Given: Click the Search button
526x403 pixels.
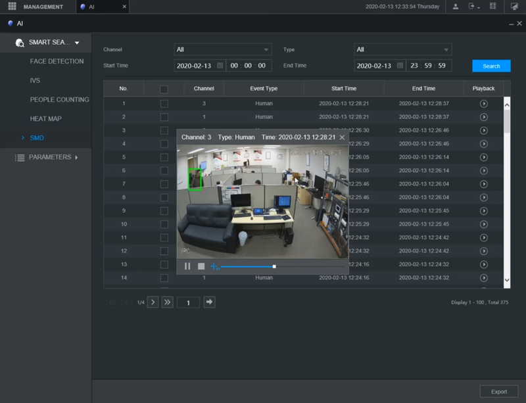Looking at the screenshot, I should tap(491, 66).
